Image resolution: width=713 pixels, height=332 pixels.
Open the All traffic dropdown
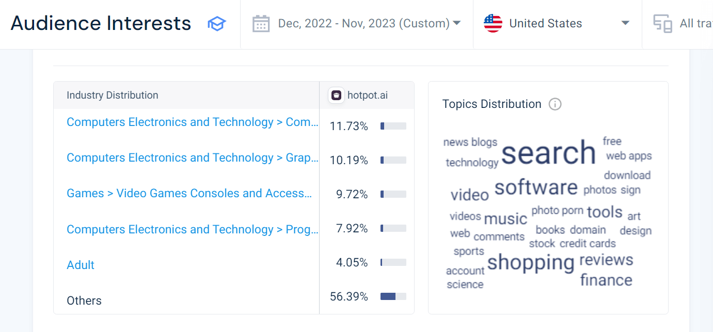click(693, 24)
